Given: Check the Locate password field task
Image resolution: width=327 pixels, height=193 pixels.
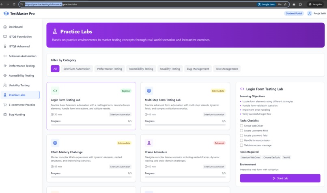Looking at the screenshot, I should 241,135.
